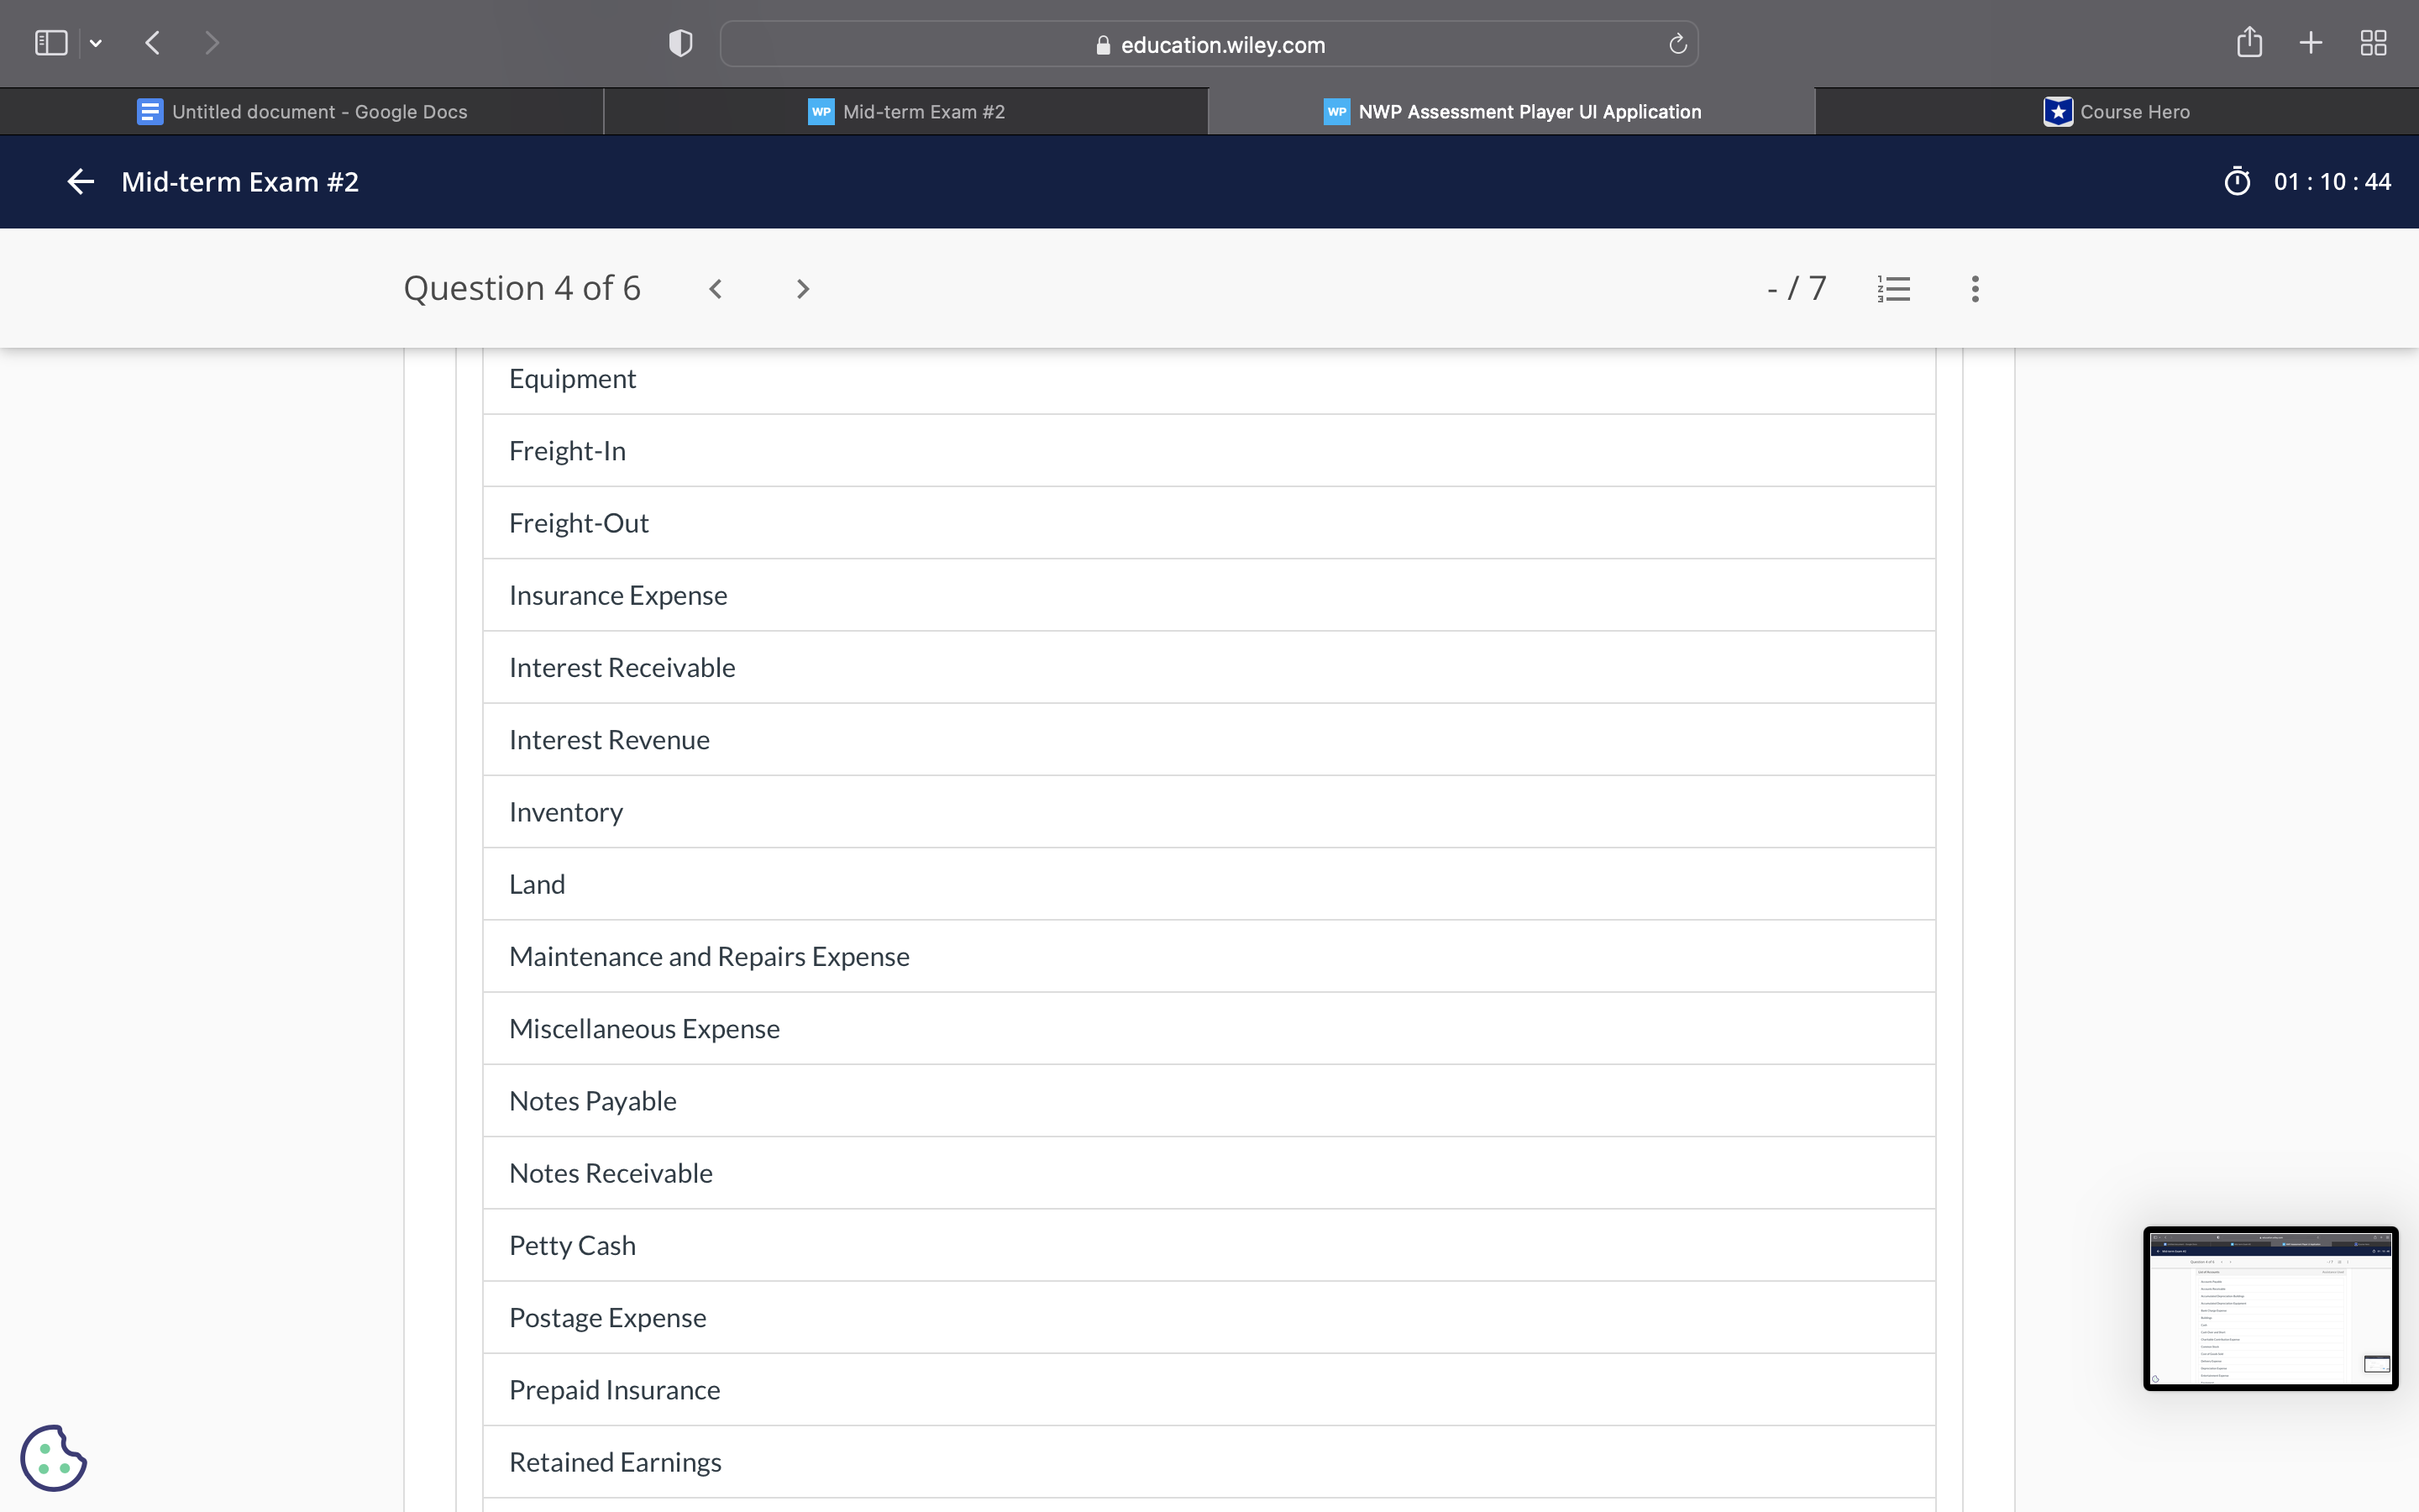Click the timer icon next to the countdown

(x=2239, y=181)
